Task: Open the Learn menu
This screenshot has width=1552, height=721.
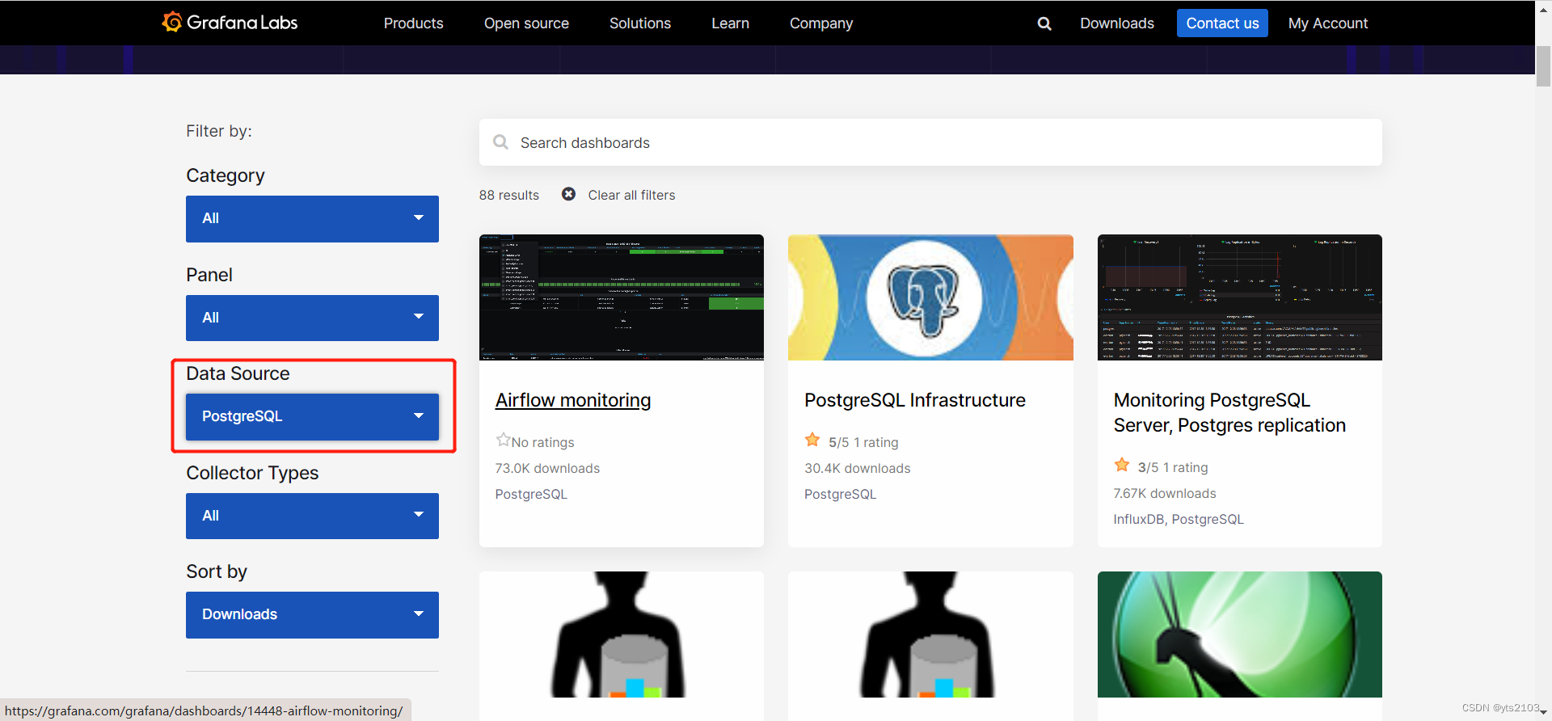Action: [730, 23]
